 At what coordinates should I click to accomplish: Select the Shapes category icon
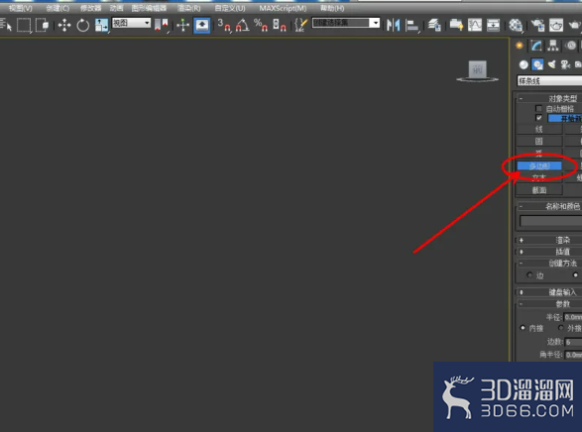tap(537, 64)
